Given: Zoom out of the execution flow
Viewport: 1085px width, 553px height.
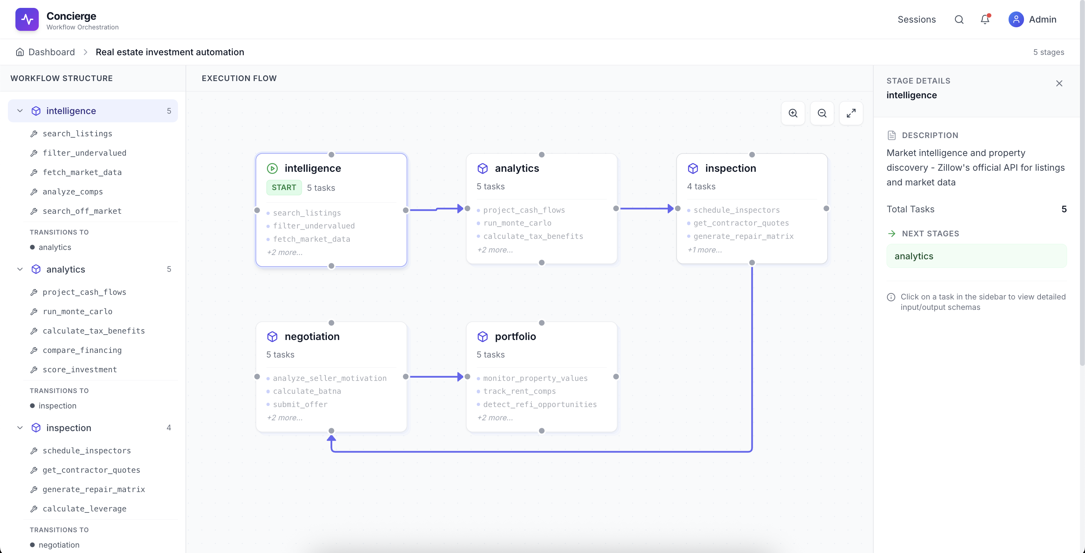Looking at the screenshot, I should (822, 113).
